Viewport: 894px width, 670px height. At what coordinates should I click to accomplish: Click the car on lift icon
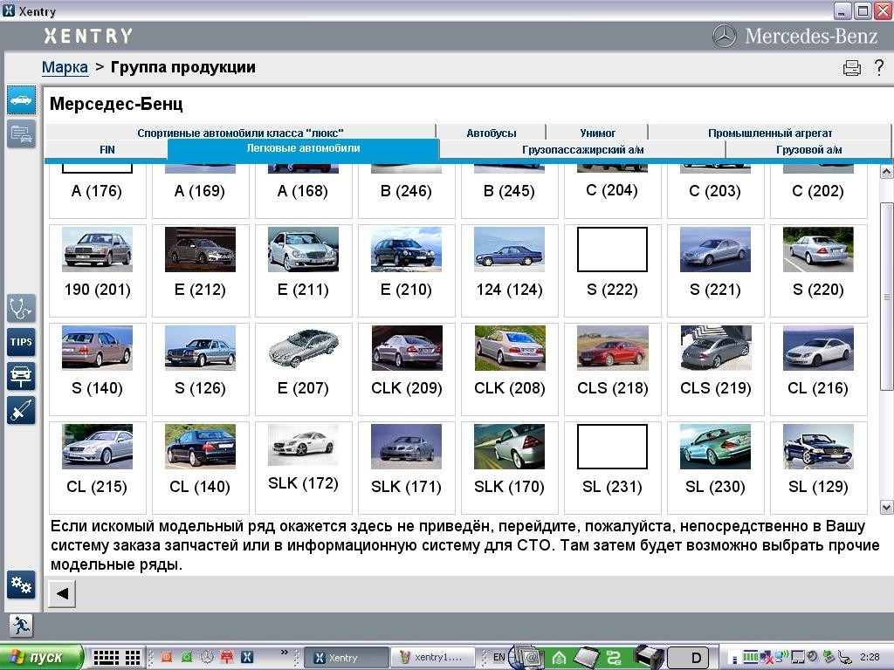21,376
